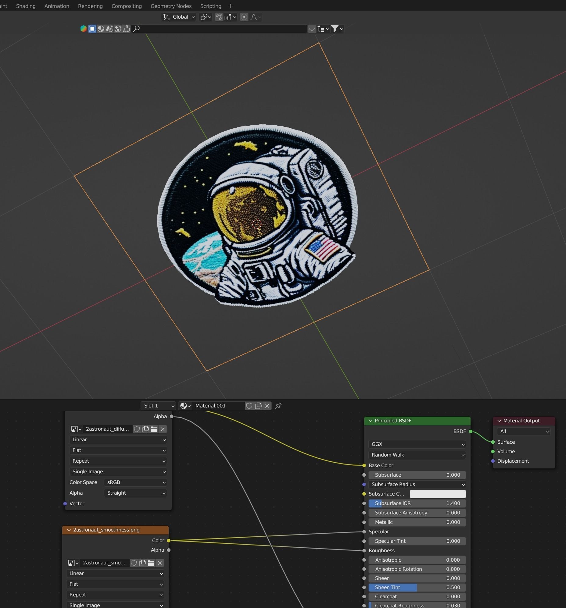
Task: Browse images in the diffuse texture node
Action: 76,429
